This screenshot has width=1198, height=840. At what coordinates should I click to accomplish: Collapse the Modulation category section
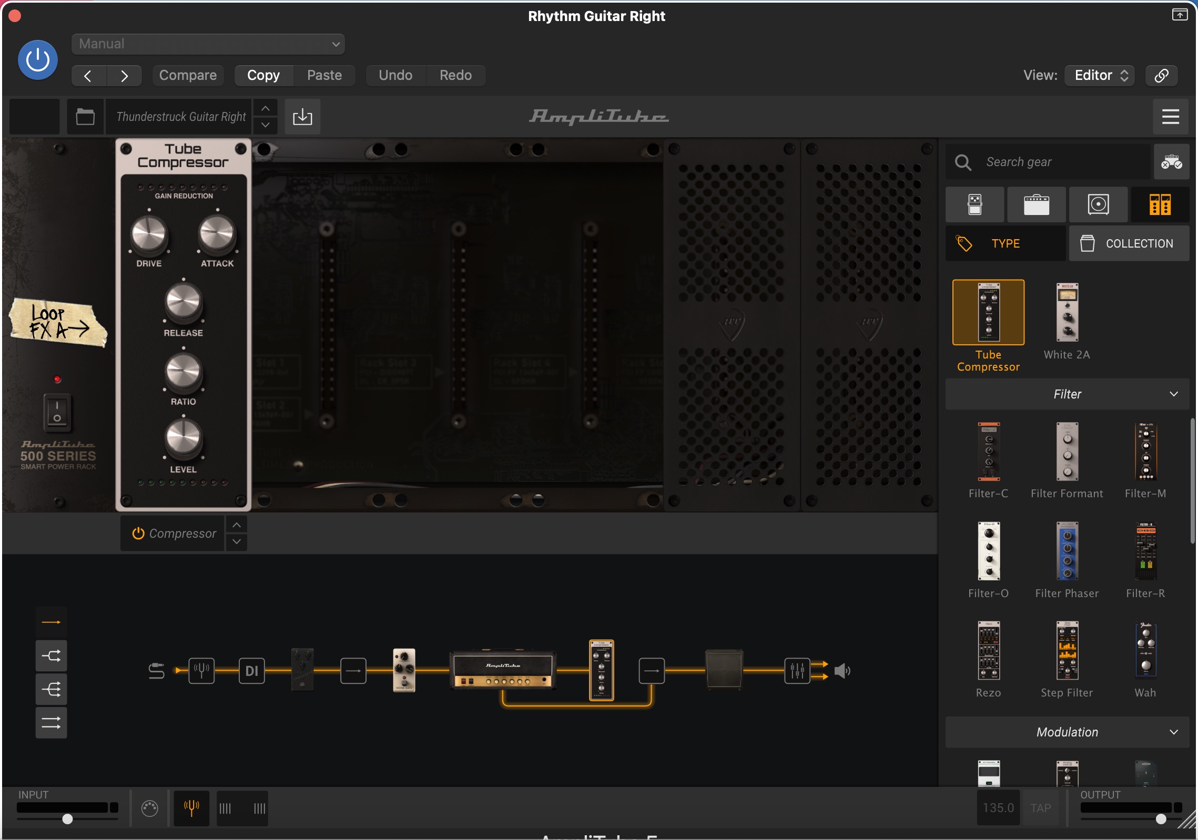pyautogui.click(x=1067, y=732)
